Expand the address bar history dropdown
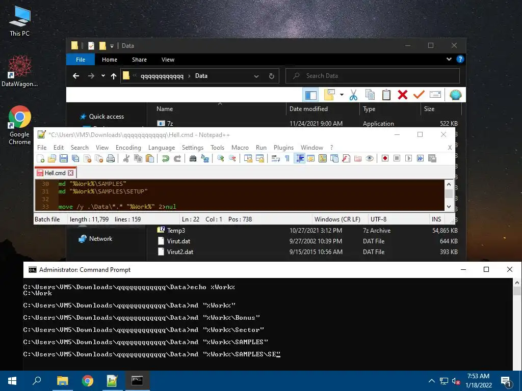 (x=256, y=76)
